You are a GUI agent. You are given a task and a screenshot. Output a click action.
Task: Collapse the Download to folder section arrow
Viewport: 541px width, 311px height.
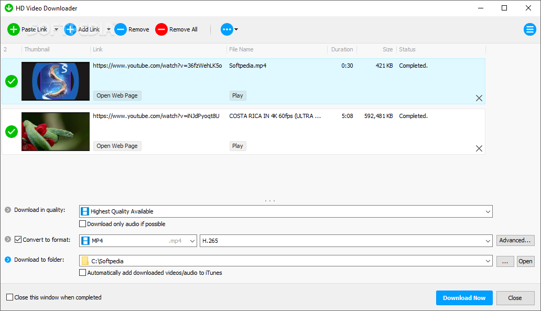click(x=7, y=260)
